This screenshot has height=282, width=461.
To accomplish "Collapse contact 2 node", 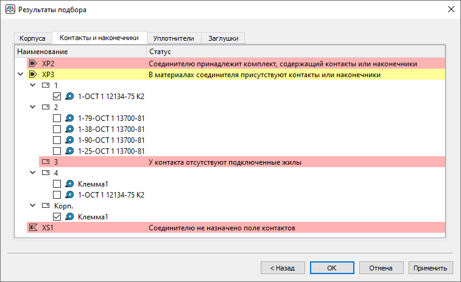I will click(x=33, y=108).
